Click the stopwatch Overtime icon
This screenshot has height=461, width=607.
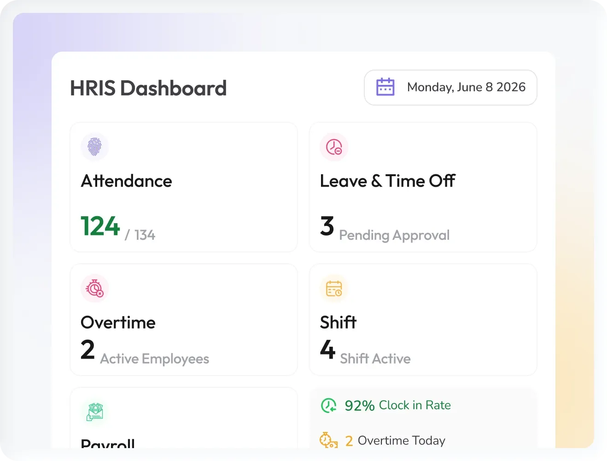pyautogui.click(x=94, y=289)
